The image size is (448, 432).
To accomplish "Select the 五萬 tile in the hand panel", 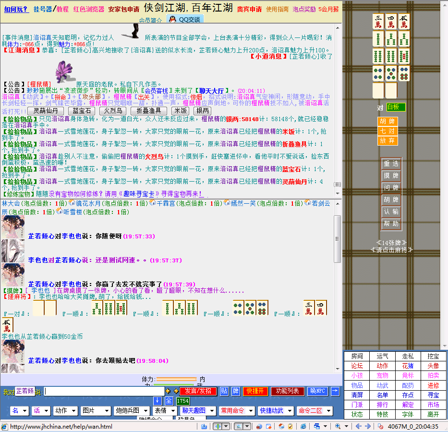I will 404,22.
